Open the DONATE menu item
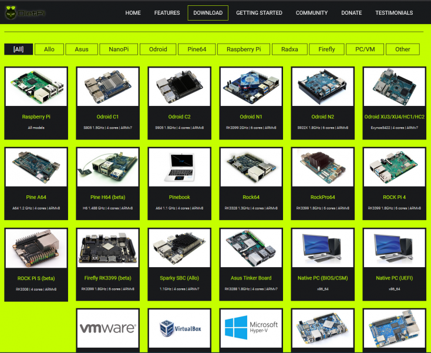 [351, 13]
